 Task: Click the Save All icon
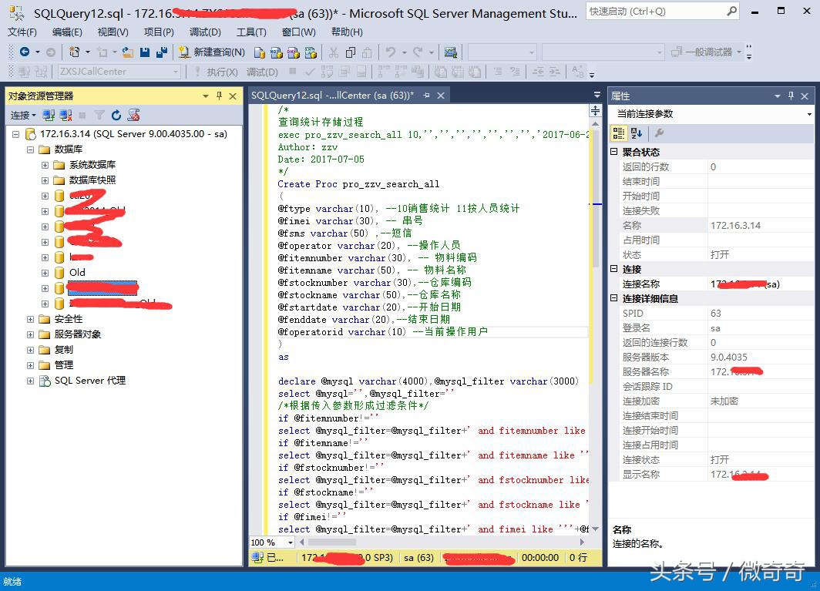(162, 52)
